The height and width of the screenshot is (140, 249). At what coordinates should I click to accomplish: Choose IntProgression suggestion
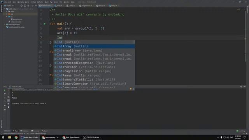click(x=94, y=71)
